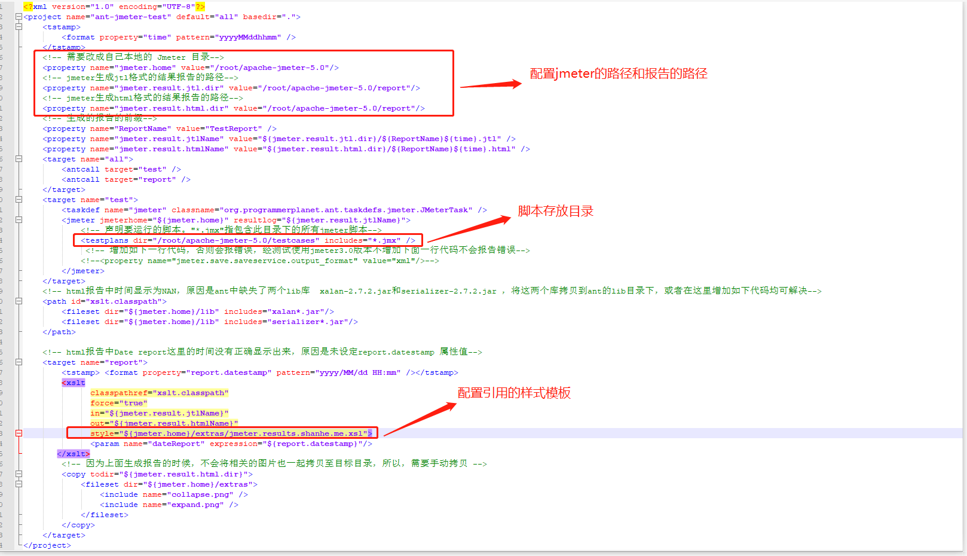Click the xml version="1.0" declaration line
Image resolution: width=967 pixels, height=556 pixels.
[x=114, y=7]
